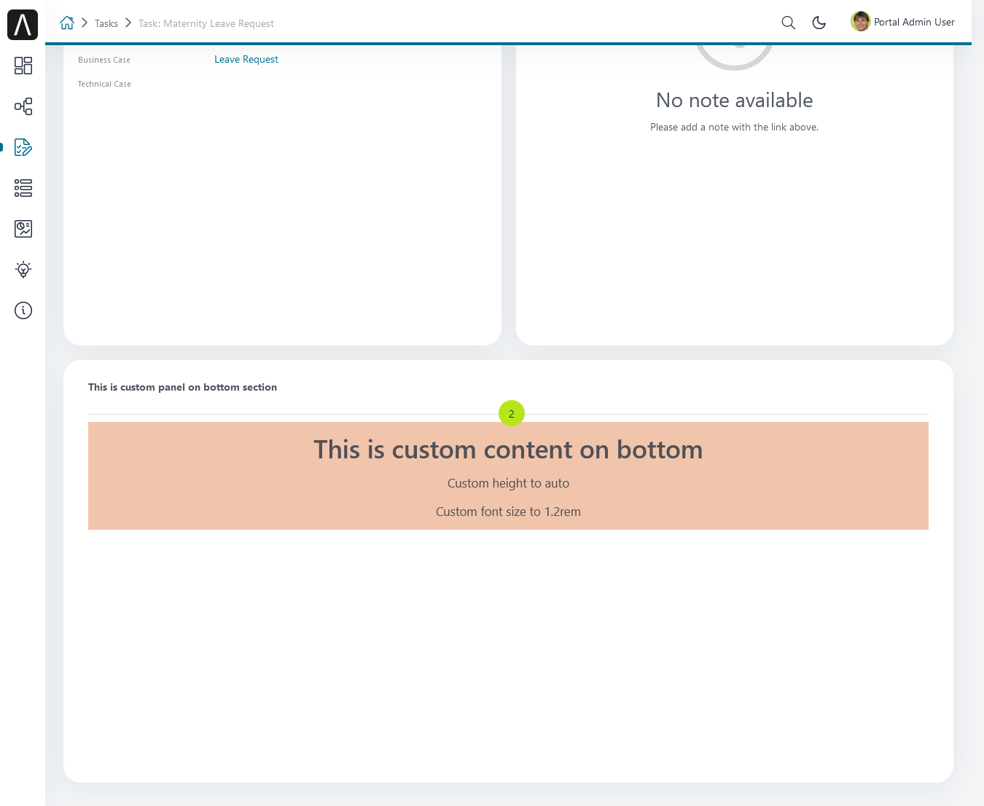Open the Processes sidebar icon
Screen dimensions: 984x806
pyautogui.click(x=23, y=106)
